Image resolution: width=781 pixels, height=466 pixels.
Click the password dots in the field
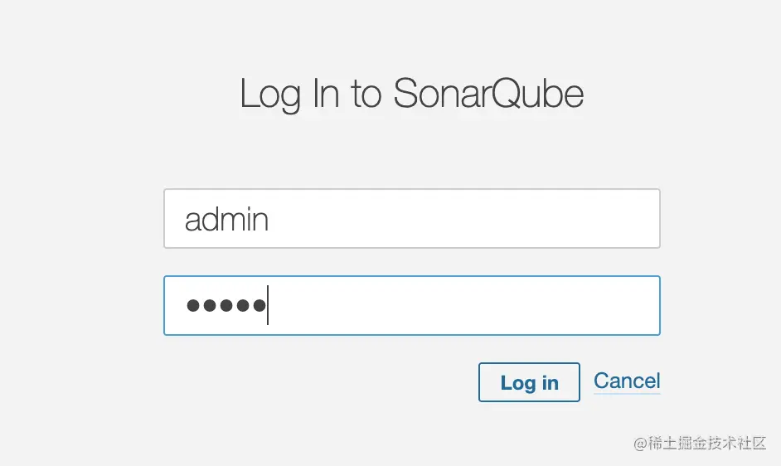226,306
